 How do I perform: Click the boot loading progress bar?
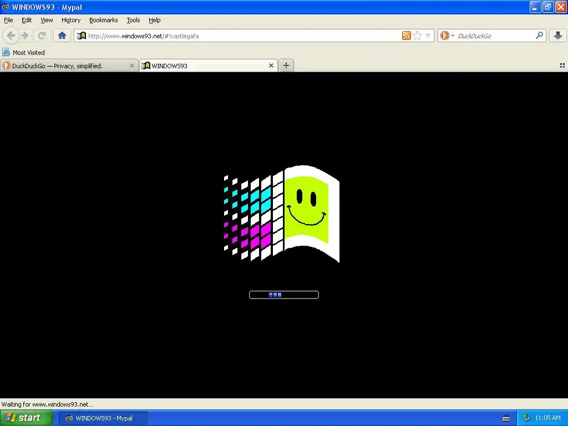click(x=284, y=295)
